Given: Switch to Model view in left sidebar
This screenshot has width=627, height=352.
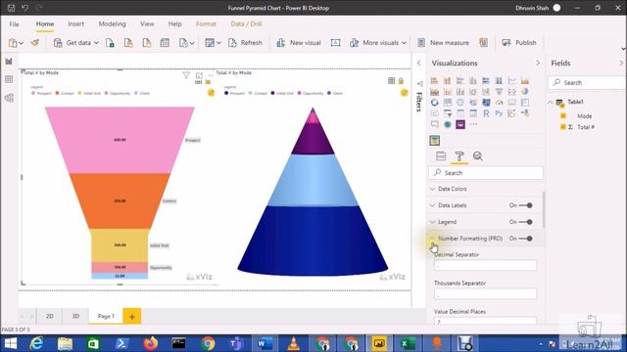Looking at the screenshot, I should pos(9,98).
